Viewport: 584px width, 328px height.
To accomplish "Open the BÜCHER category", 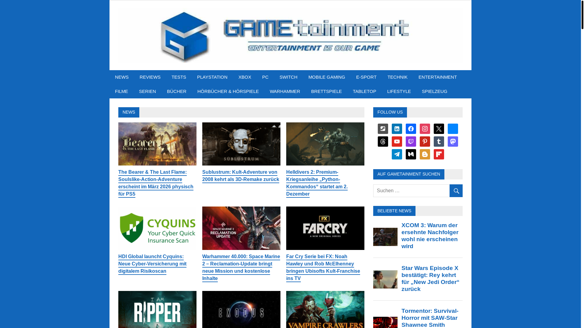I will coord(176,91).
